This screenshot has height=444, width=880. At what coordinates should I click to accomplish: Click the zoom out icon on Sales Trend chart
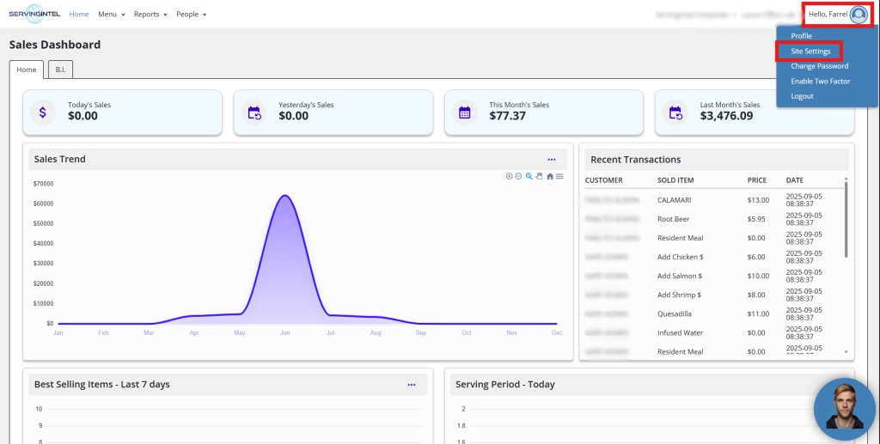pyautogui.click(x=518, y=176)
